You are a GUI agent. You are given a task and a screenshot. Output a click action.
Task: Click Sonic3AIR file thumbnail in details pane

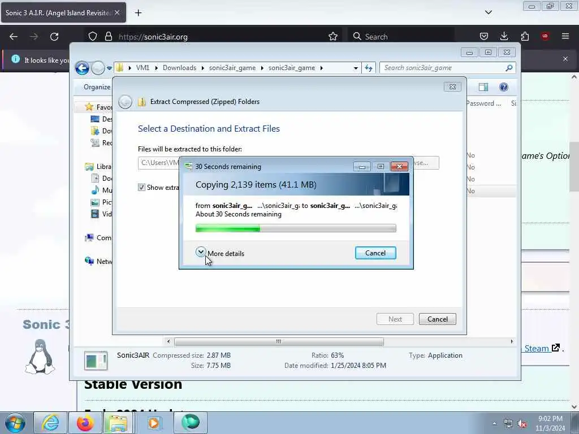96,361
